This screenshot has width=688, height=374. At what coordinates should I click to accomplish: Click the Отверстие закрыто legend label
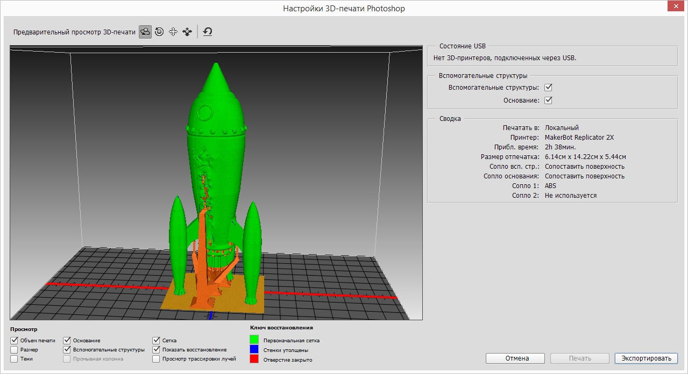pyautogui.click(x=288, y=360)
